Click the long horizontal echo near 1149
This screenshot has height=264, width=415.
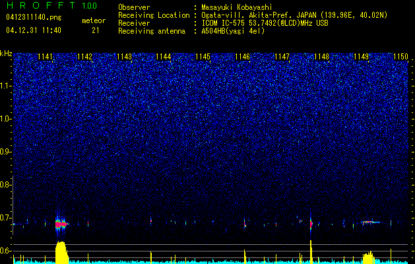click(370, 222)
